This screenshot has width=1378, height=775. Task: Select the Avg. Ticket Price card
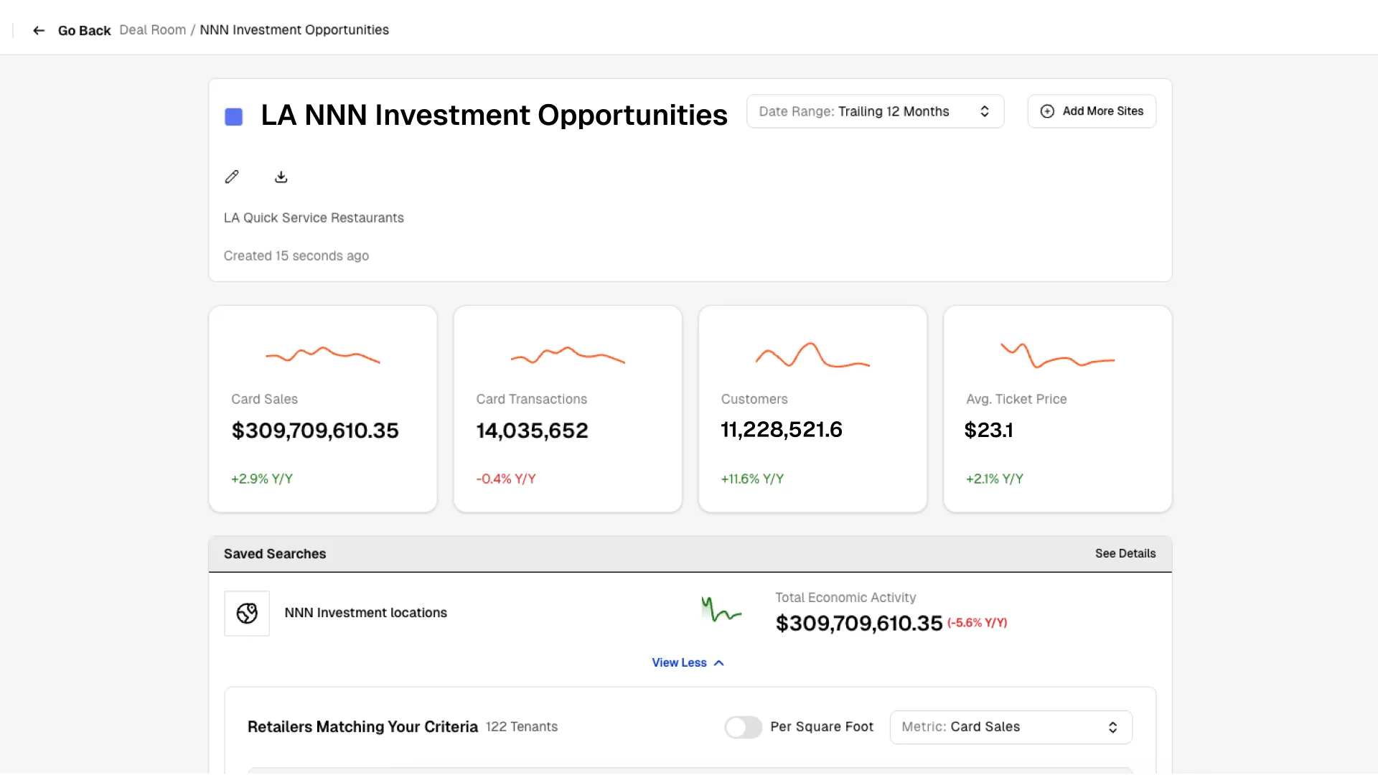[1056, 409]
